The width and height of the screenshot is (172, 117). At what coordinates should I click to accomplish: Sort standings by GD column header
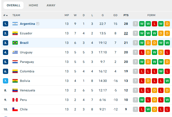point(115,15)
